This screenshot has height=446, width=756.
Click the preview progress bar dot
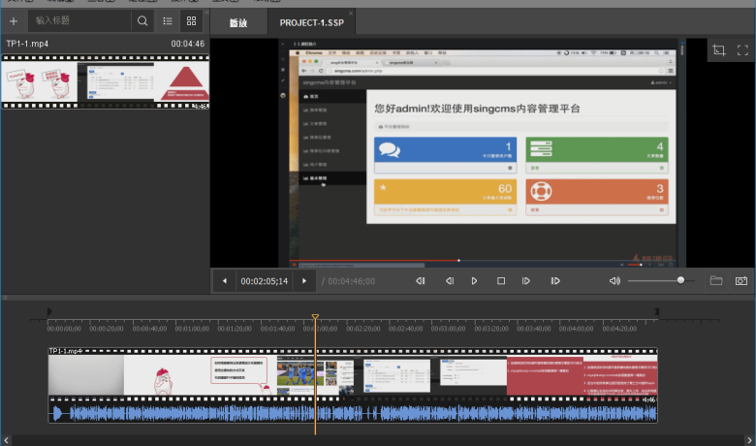pos(458,261)
